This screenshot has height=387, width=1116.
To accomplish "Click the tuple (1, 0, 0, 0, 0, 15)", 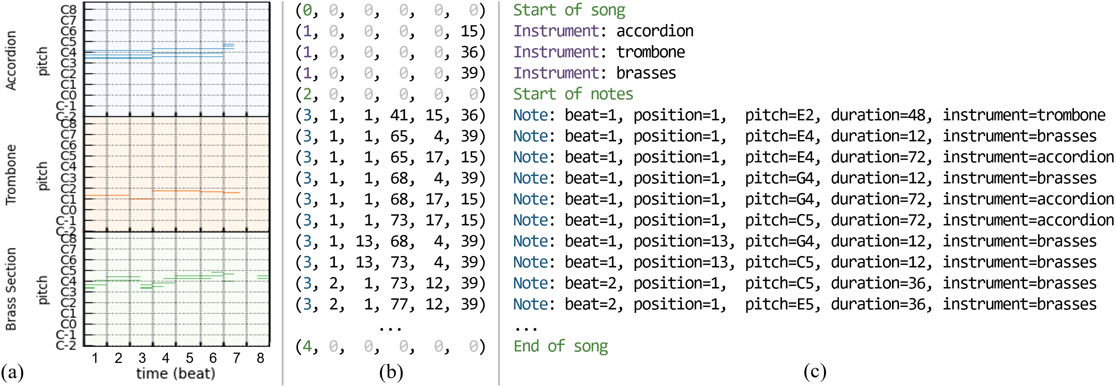I will [390, 31].
